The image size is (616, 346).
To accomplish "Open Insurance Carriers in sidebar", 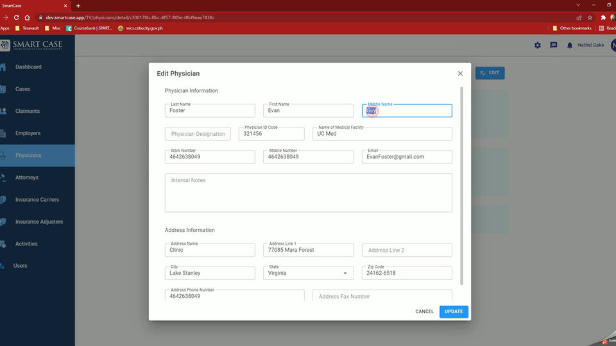I will pos(37,200).
